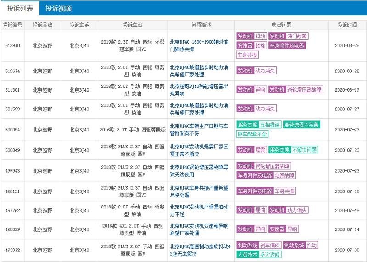Click 发动机 异响 tag in row 511301

point(251,89)
